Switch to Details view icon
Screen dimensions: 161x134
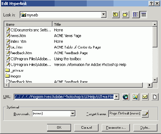pos(144,15)
